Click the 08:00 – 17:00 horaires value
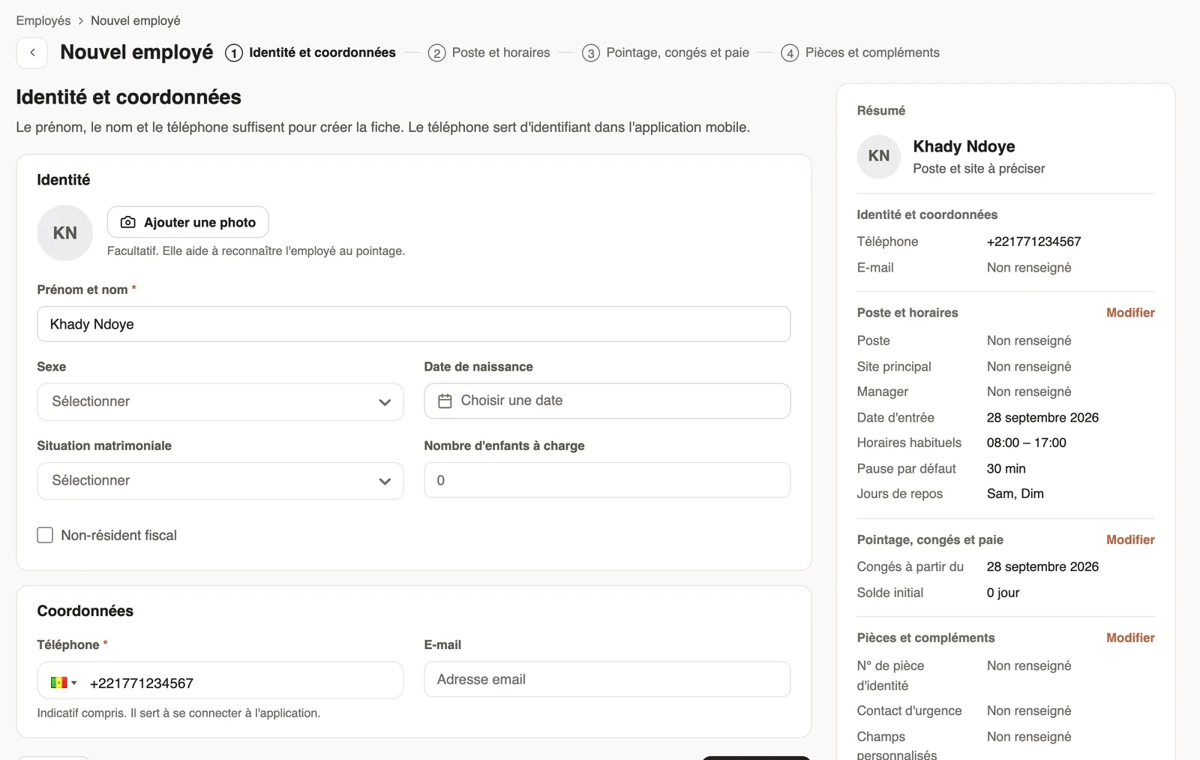The height and width of the screenshot is (760, 1200). 1026,443
